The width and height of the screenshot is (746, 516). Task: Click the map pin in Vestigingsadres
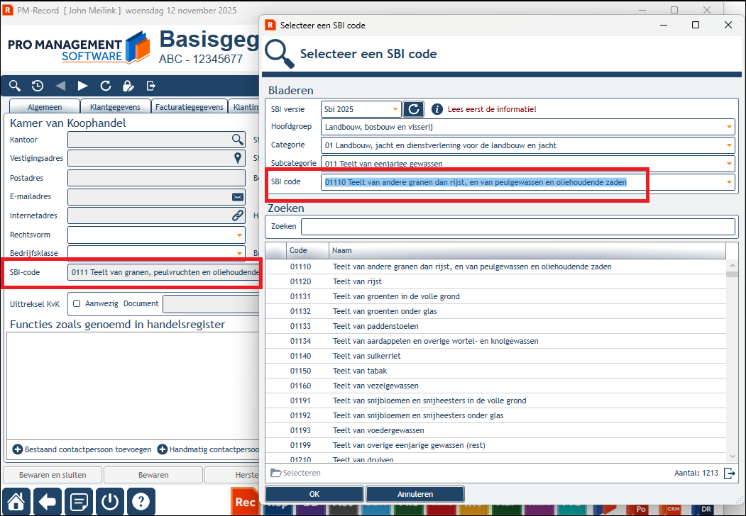(x=238, y=158)
